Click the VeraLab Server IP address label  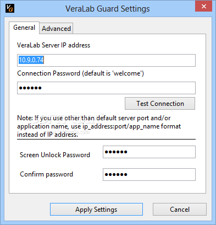click(x=53, y=45)
